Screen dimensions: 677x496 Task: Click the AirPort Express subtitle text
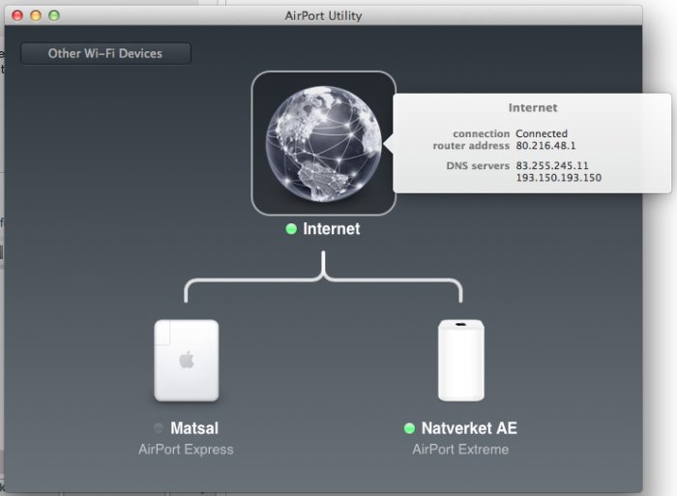coord(186,450)
